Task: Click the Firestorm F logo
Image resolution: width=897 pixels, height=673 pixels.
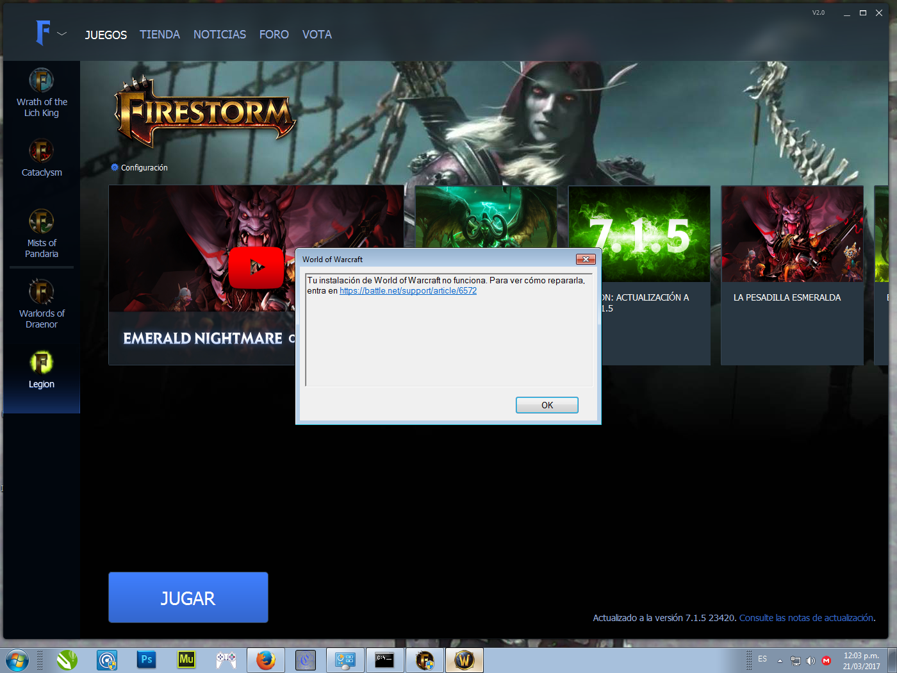Action: [42, 33]
